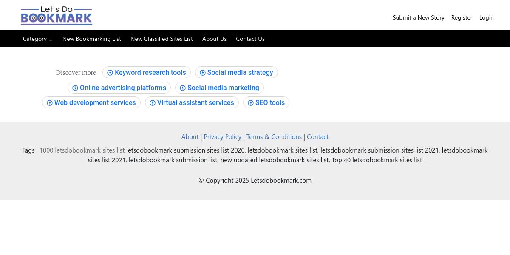
Task: Click the plus icon beside Online advertising platforms
Action: 75,88
